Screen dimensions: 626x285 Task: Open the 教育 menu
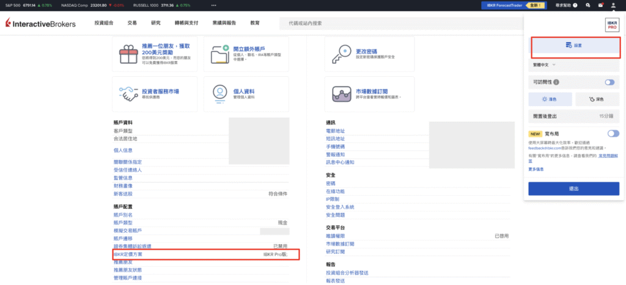click(255, 23)
